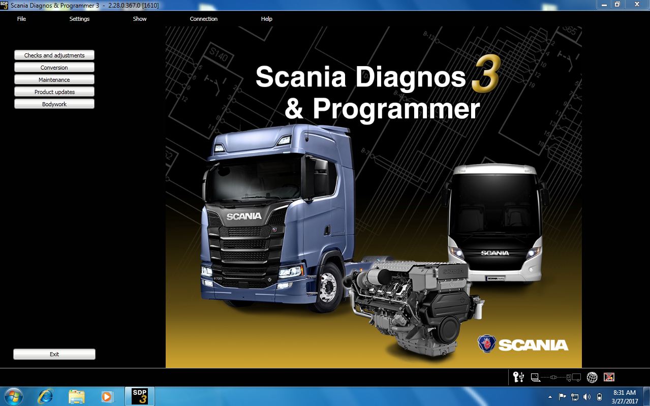
Task: Click the Conversion button
Action: (x=54, y=68)
